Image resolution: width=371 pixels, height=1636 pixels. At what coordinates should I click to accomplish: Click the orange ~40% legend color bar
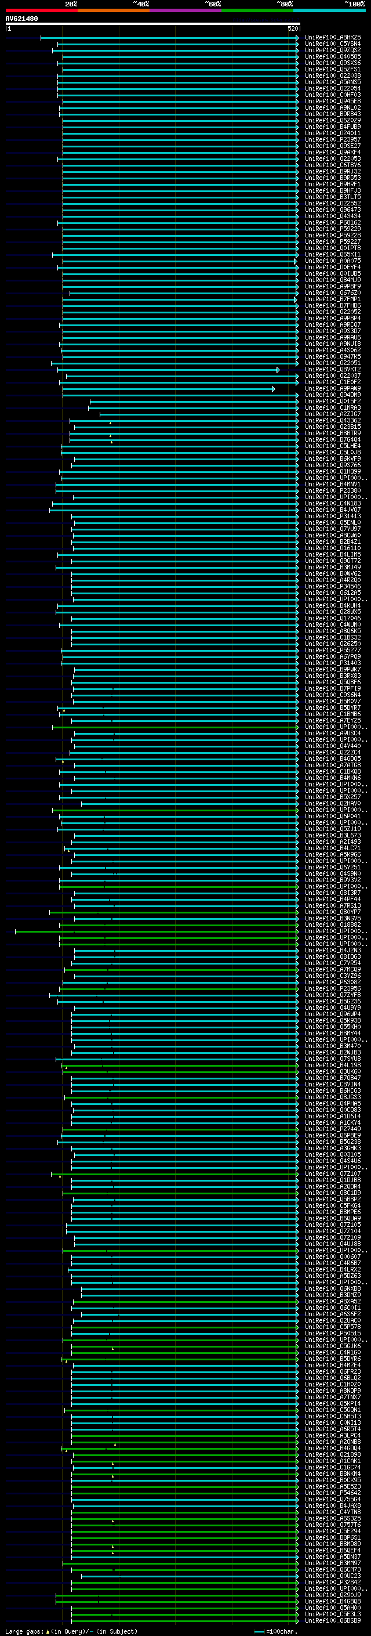(114, 10)
